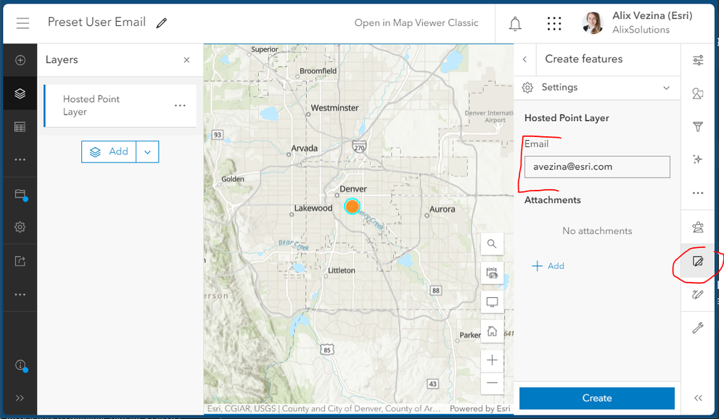Open the info icon in dark toolbar
The width and height of the screenshot is (724, 419).
tap(21, 365)
